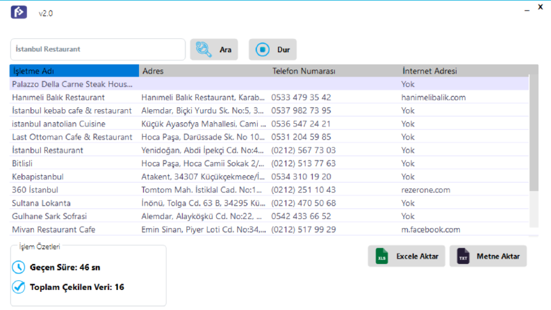551x310 pixels.
Task: Click the blue stop circle icon
Action: (x=262, y=49)
